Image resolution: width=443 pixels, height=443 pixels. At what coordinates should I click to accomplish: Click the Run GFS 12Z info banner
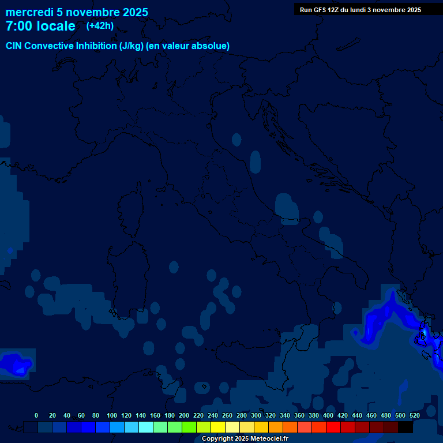pyautogui.click(x=361, y=10)
